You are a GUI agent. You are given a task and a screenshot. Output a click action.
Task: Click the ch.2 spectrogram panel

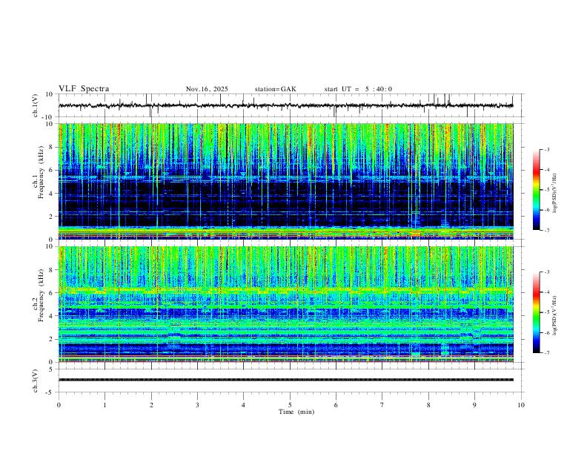285,304
